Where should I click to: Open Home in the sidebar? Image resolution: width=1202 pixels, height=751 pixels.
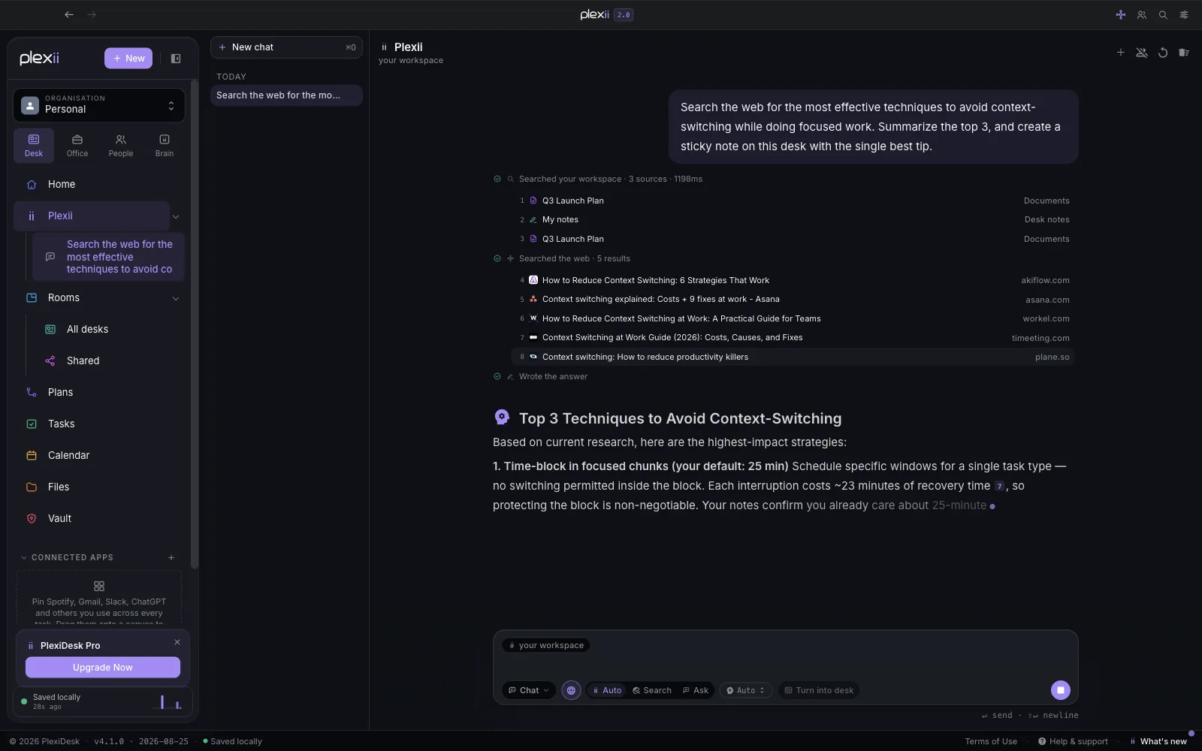click(x=99, y=184)
